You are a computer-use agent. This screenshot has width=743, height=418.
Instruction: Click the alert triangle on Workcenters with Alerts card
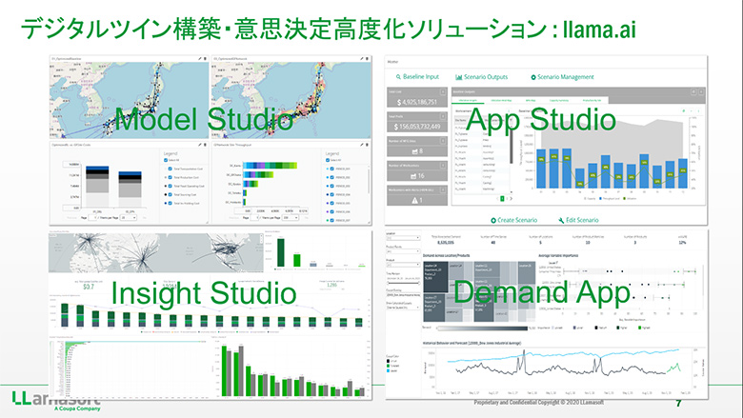click(x=414, y=200)
